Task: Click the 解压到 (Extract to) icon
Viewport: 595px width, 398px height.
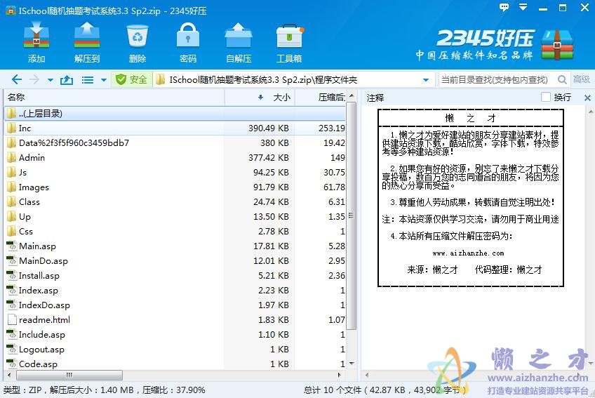Action: click(x=87, y=37)
